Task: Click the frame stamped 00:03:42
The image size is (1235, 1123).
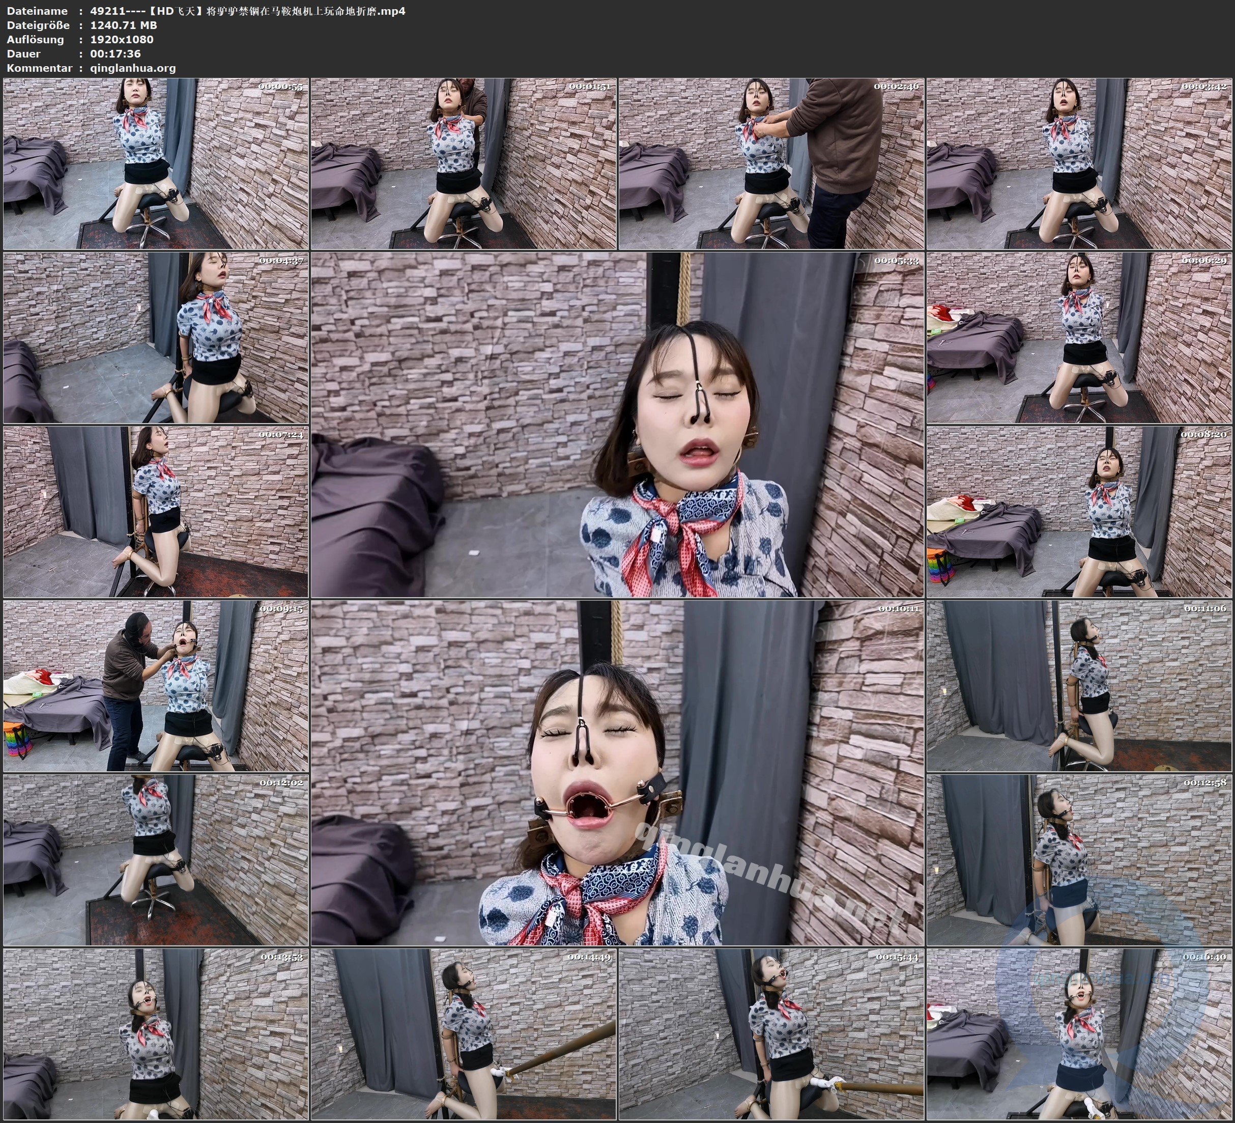Action: point(1079,164)
